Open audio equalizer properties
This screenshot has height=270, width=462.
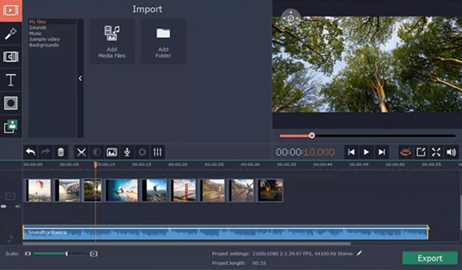tap(158, 152)
